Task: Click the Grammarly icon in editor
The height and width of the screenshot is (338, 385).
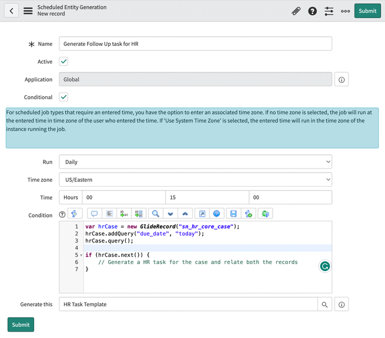Action: click(325, 266)
